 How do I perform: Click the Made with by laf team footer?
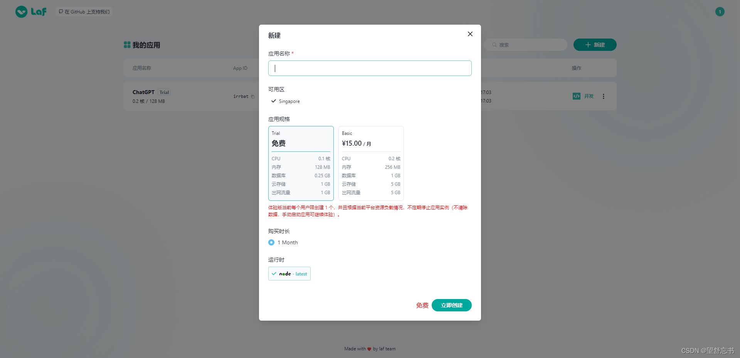point(370,349)
